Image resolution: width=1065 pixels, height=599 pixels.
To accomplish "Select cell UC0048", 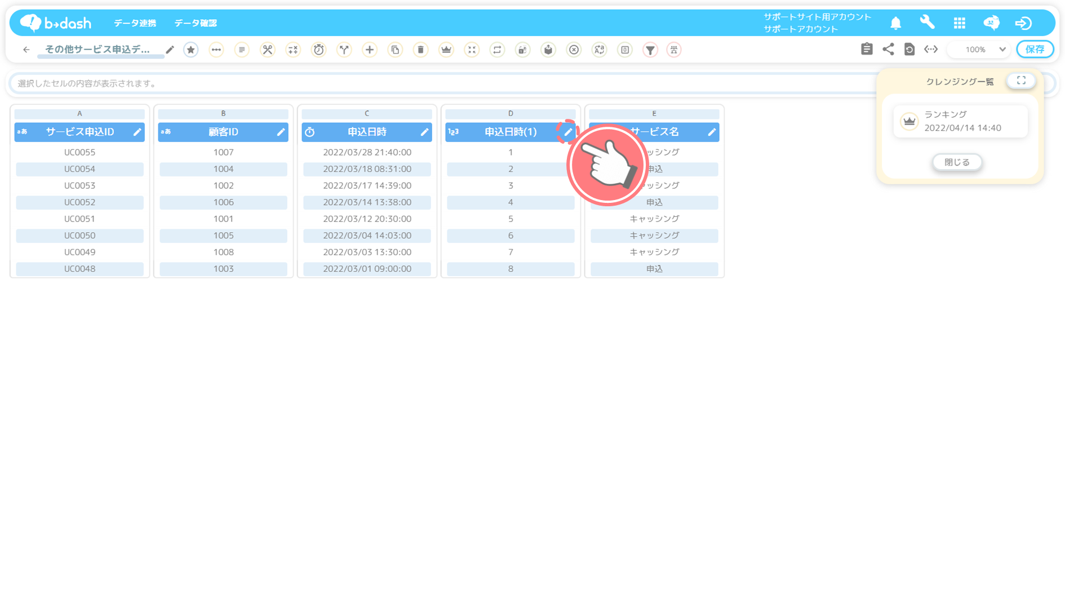I will pos(79,269).
